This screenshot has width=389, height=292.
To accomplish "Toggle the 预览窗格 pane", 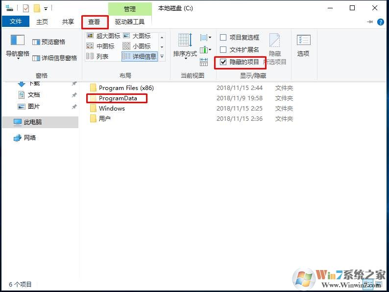I will point(49,42).
